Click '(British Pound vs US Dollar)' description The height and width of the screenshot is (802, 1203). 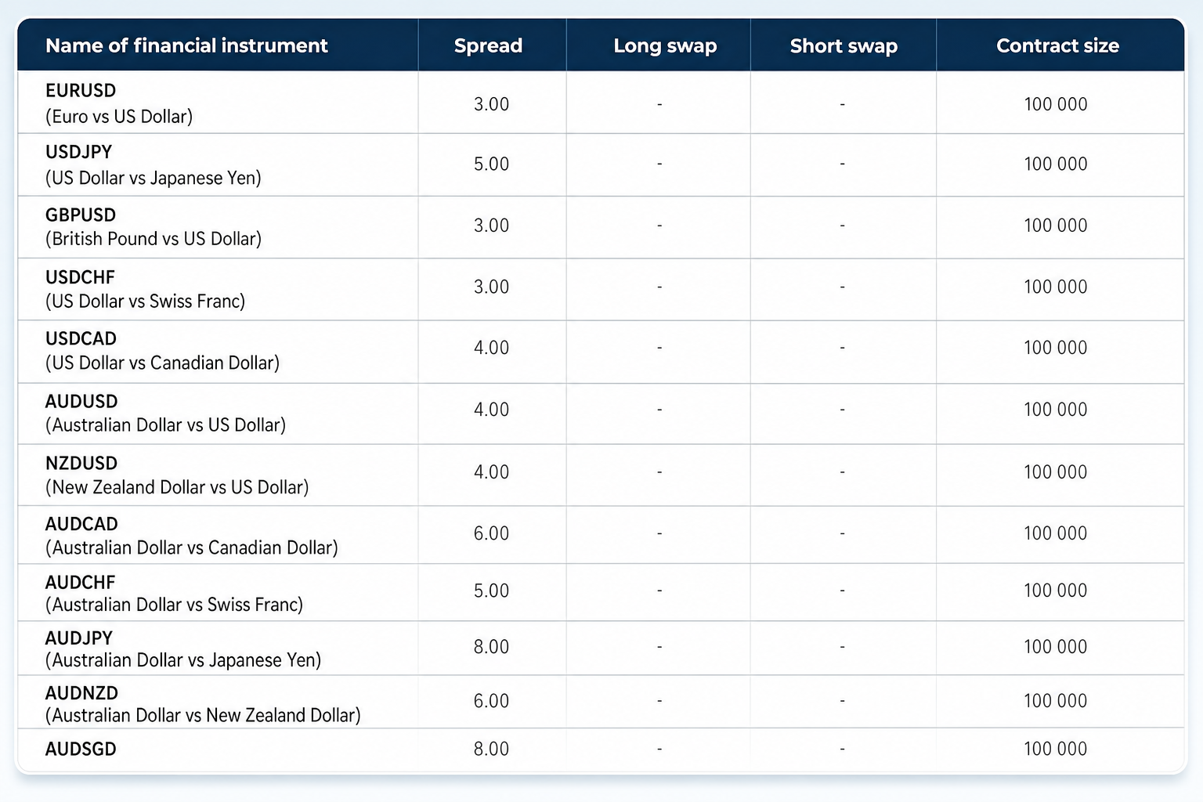[x=154, y=239]
